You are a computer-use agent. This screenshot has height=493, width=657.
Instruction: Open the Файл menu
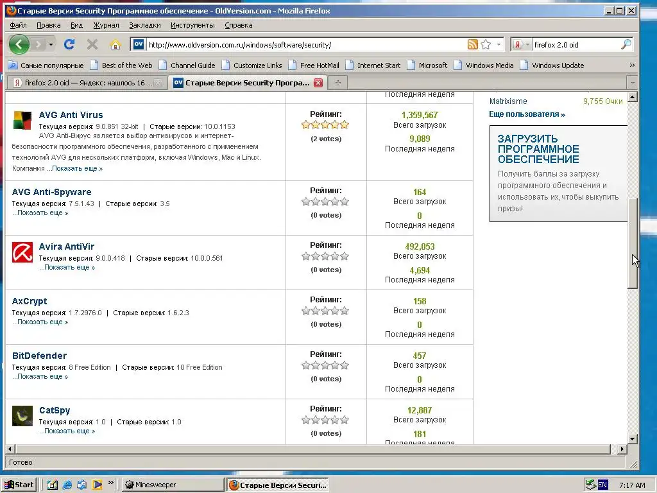coord(19,25)
